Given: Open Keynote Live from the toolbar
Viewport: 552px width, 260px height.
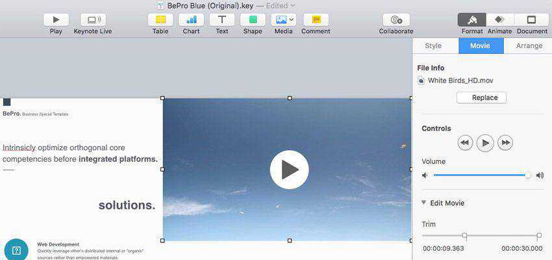Looking at the screenshot, I should (93, 20).
